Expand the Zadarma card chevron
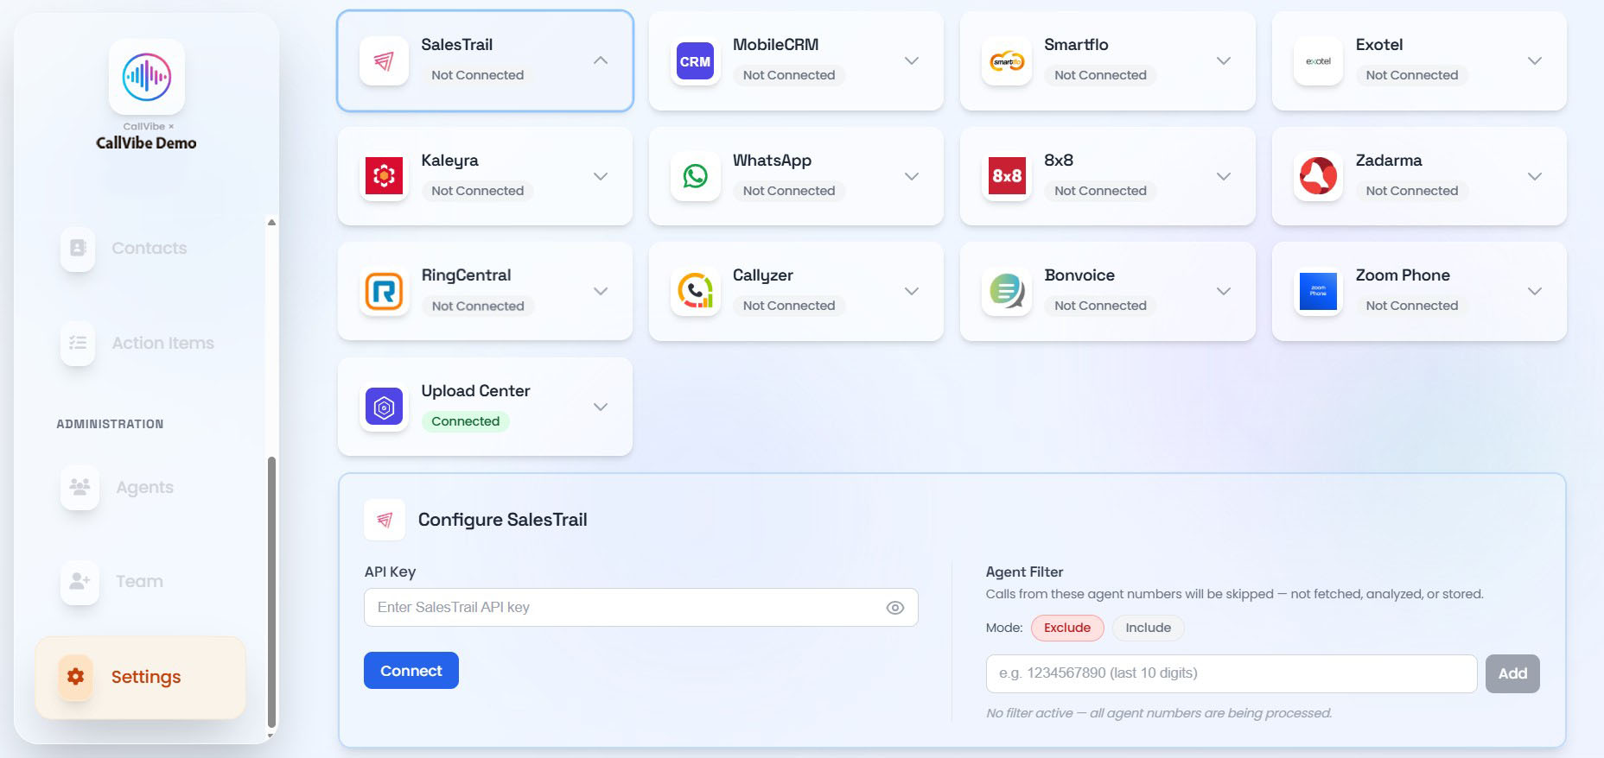 click(x=1535, y=176)
